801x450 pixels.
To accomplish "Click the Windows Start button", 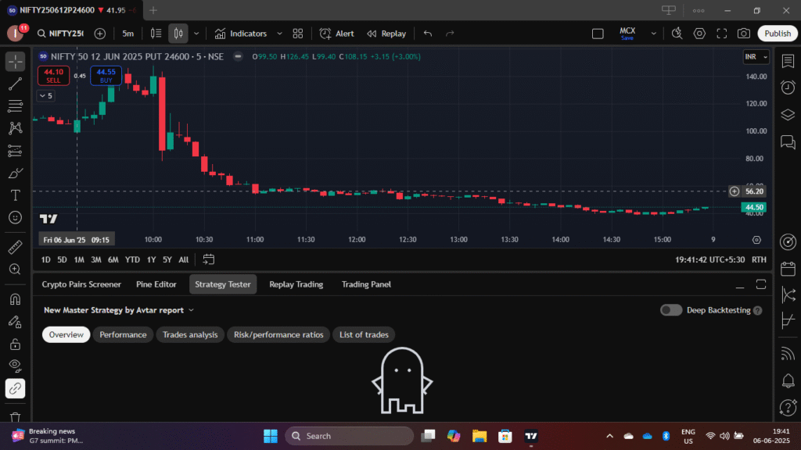I will tap(270, 436).
